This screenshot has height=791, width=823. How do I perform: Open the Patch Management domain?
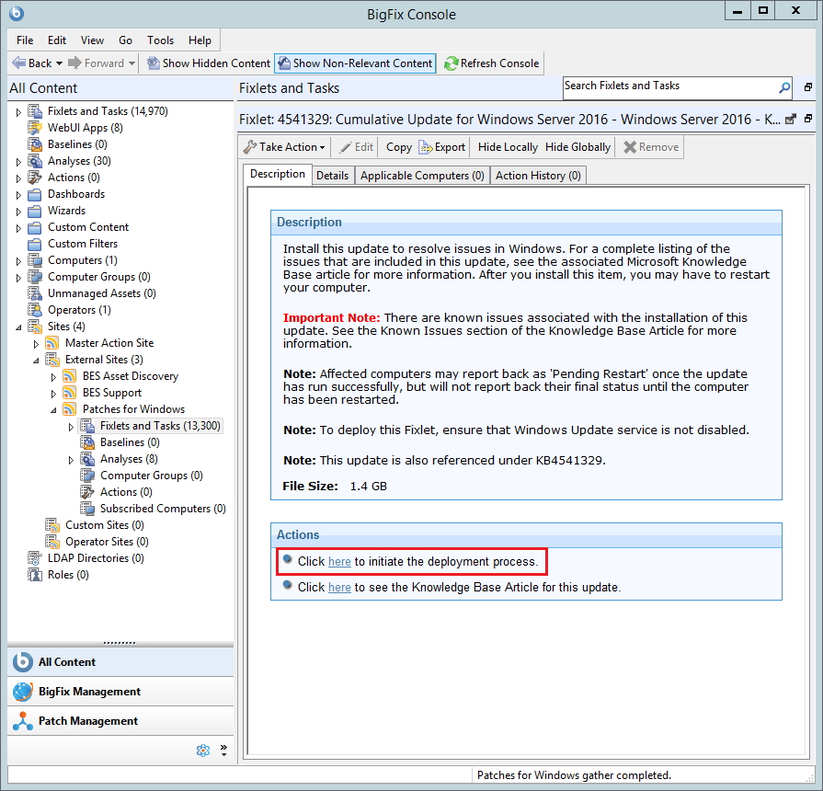point(120,721)
